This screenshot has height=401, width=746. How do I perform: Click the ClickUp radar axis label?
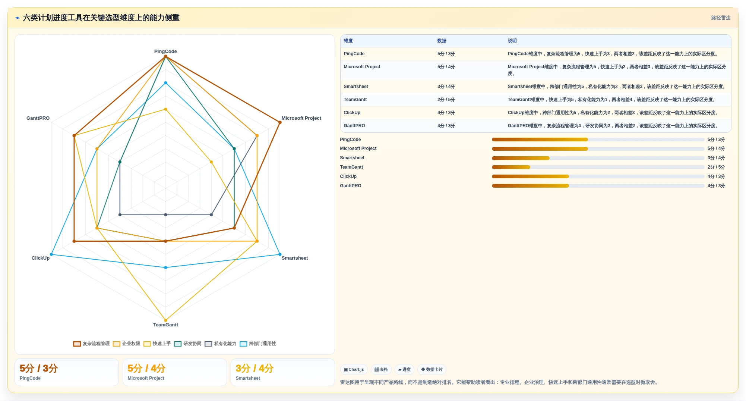tap(40, 258)
